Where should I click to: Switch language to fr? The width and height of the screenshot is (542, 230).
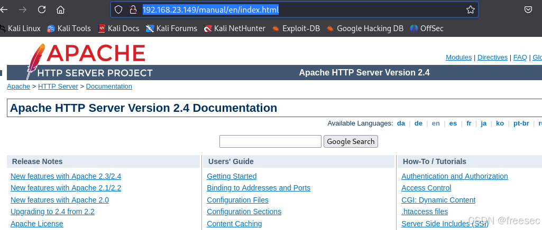468,123
